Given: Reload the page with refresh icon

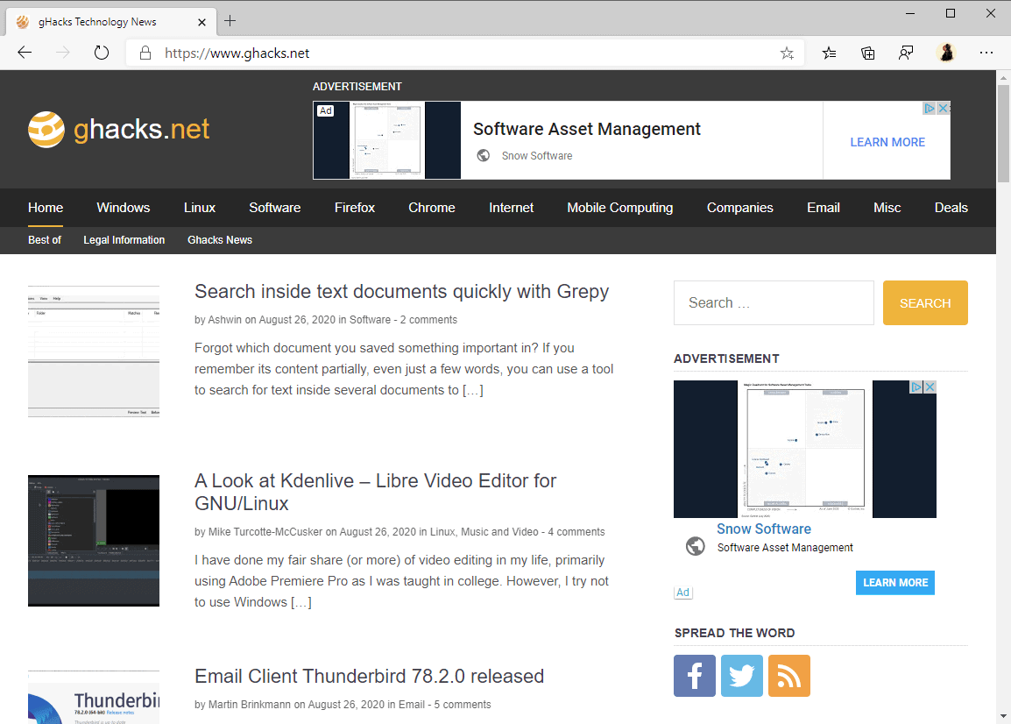Looking at the screenshot, I should click(102, 53).
